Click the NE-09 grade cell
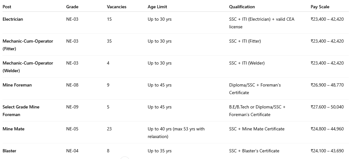Image resolution: width=353 pixels, height=159 pixels. [72, 107]
